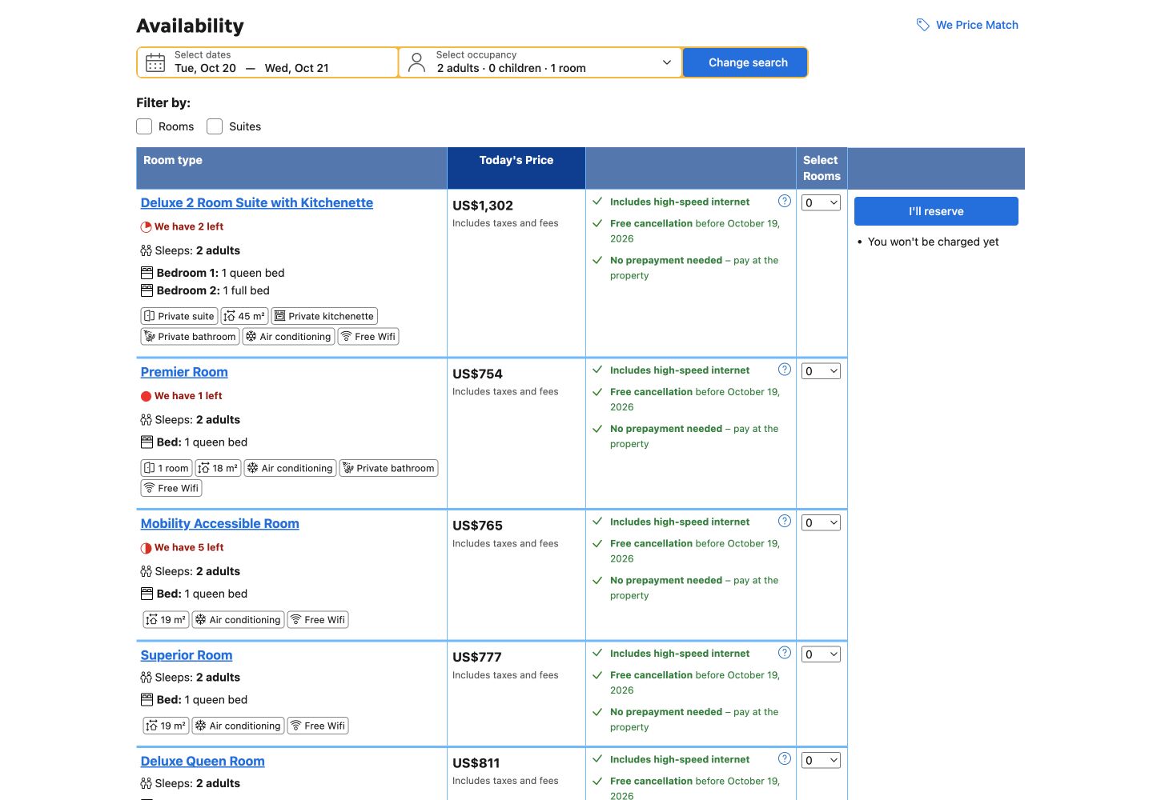Click the US$777 price

click(477, 657)
